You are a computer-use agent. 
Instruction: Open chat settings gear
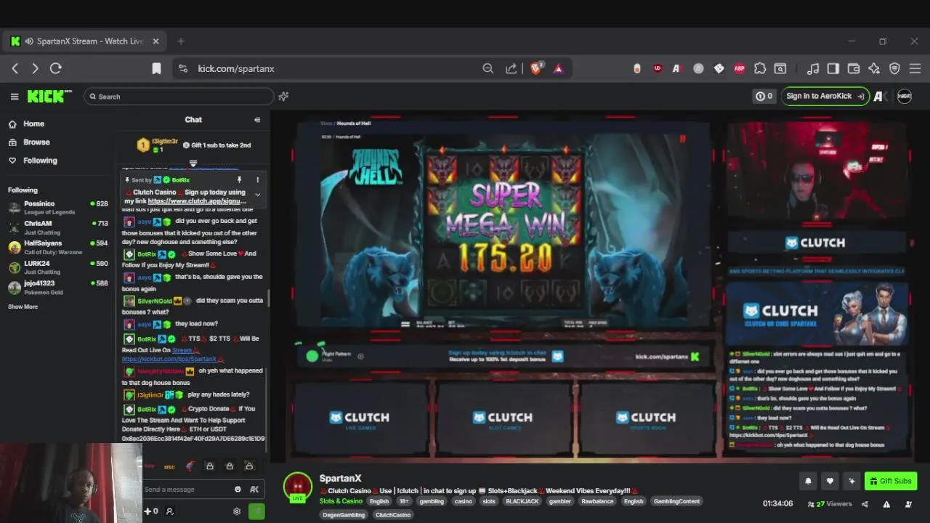(x=236, y=511)
